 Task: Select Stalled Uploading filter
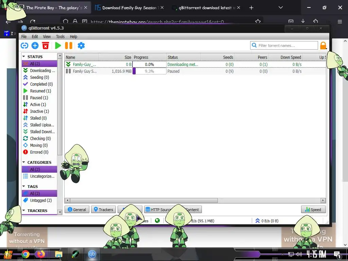coord(39,125)
